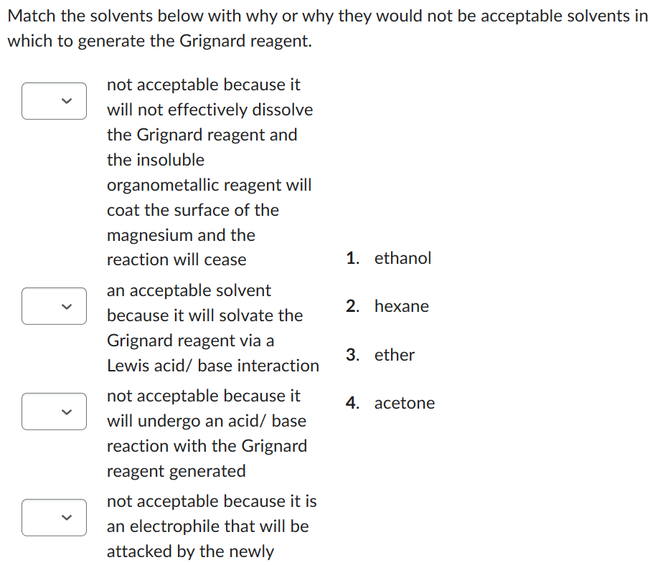Click the Lewis acid/base interaction statement text
Image resolution: width=650 pixels, height=565 pixels.
click(x=212, y=328)
